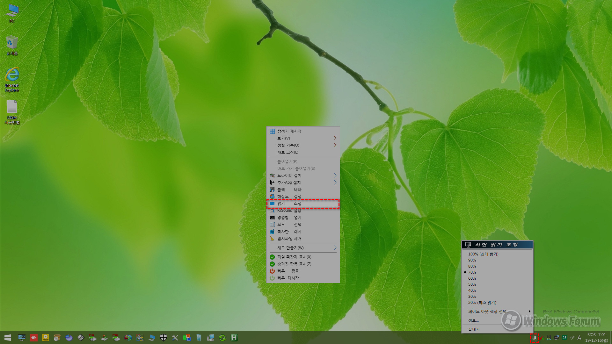Expand the 정렬 기준(O) submenu
The image size is (612, 344).
point(303,145)
